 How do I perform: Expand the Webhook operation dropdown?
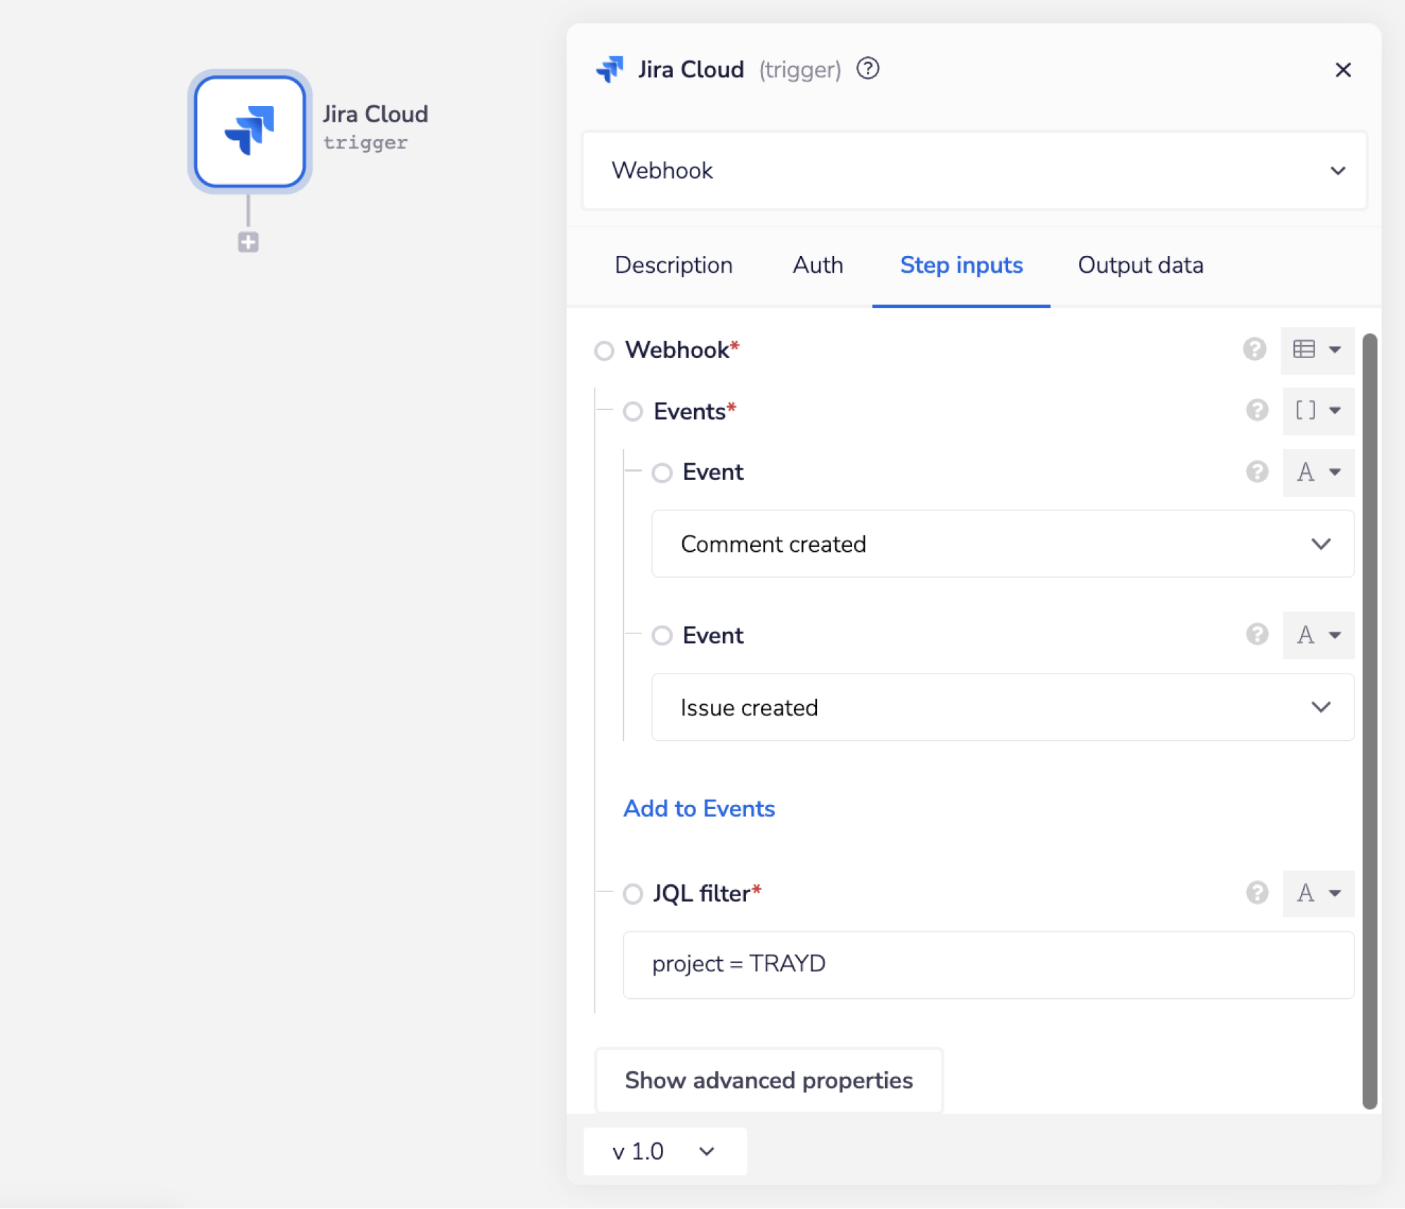click(x=974, y=171)
